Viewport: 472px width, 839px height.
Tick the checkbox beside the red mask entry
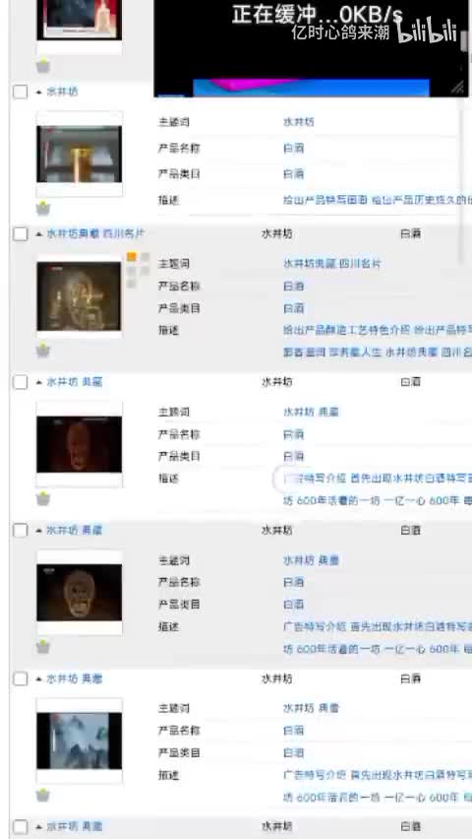click(x=20, y=382)
